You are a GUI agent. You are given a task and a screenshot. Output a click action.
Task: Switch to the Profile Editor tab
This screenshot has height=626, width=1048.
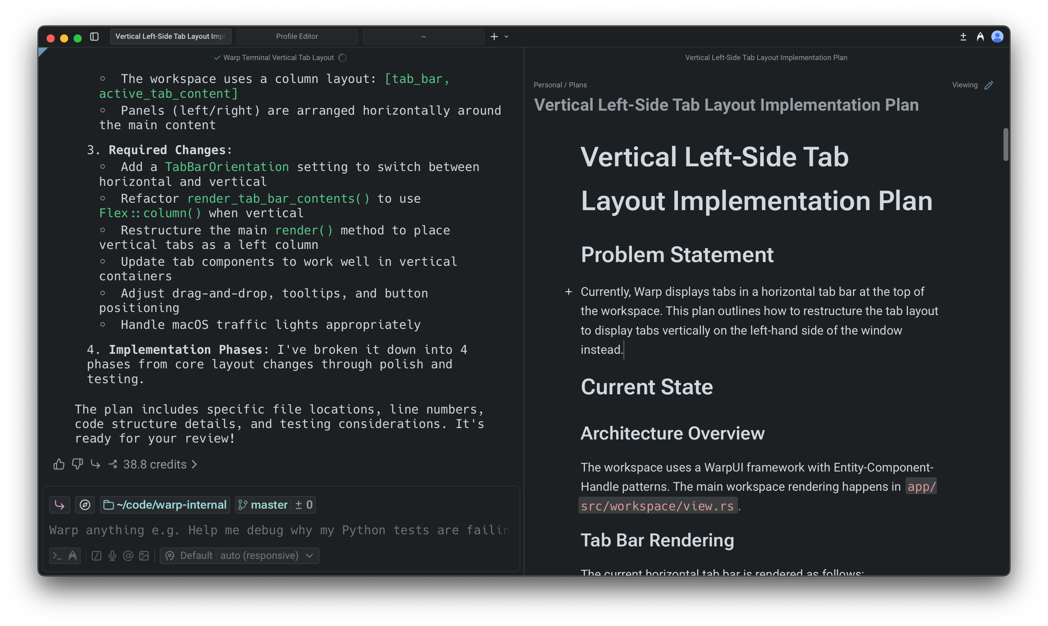[x=297, y=37]
